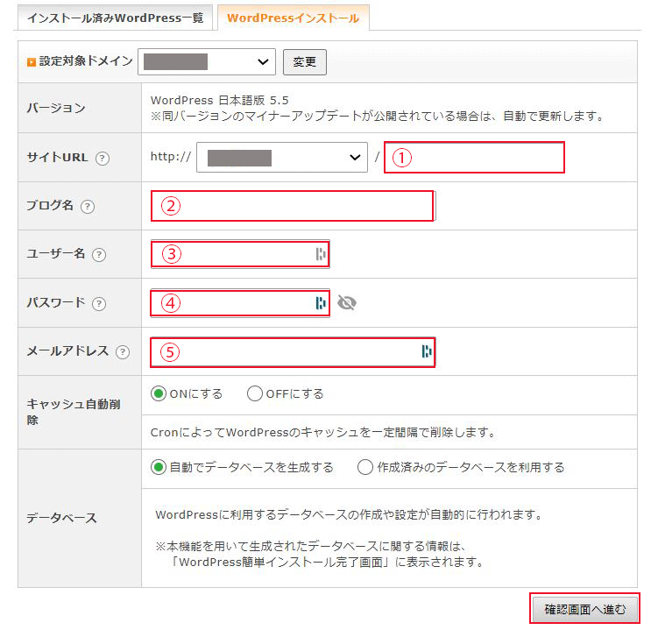Focus the ブログ名 text field
The height and width of the screenshot is (630, 651).
click(x=293, y=206)
